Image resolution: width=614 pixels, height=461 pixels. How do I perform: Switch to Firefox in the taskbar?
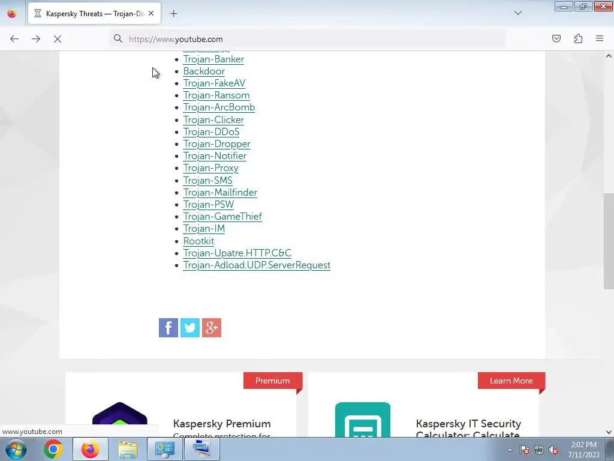tap(91, 449)
